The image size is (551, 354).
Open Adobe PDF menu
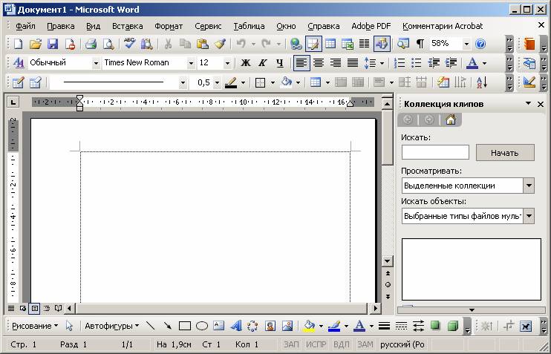(x=371, y=26)
